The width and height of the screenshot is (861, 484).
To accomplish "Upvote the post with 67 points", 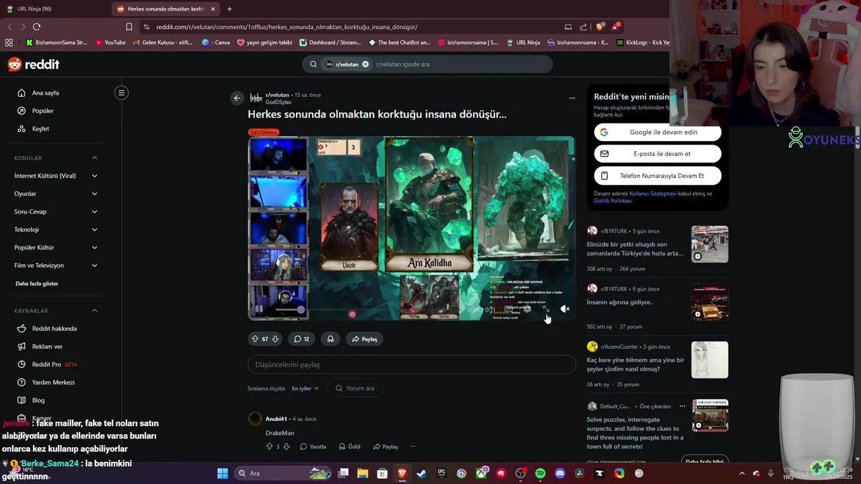I will [255, 339].
